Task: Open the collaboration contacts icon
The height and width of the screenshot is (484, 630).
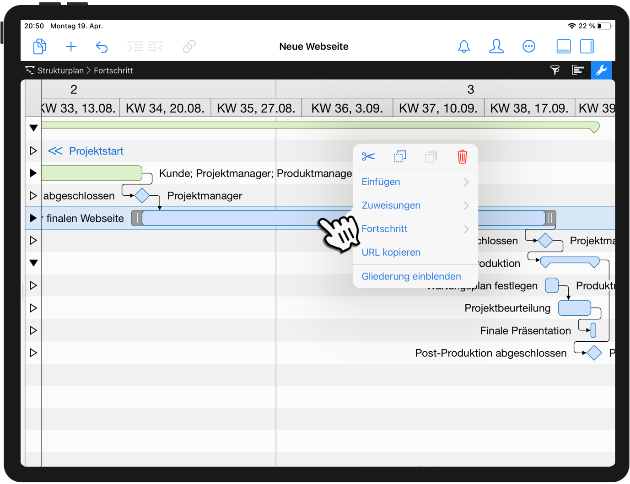Action: click(x=496, y=46)
